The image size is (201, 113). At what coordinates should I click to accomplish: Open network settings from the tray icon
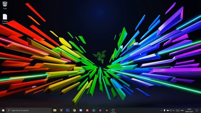[171, 110]
